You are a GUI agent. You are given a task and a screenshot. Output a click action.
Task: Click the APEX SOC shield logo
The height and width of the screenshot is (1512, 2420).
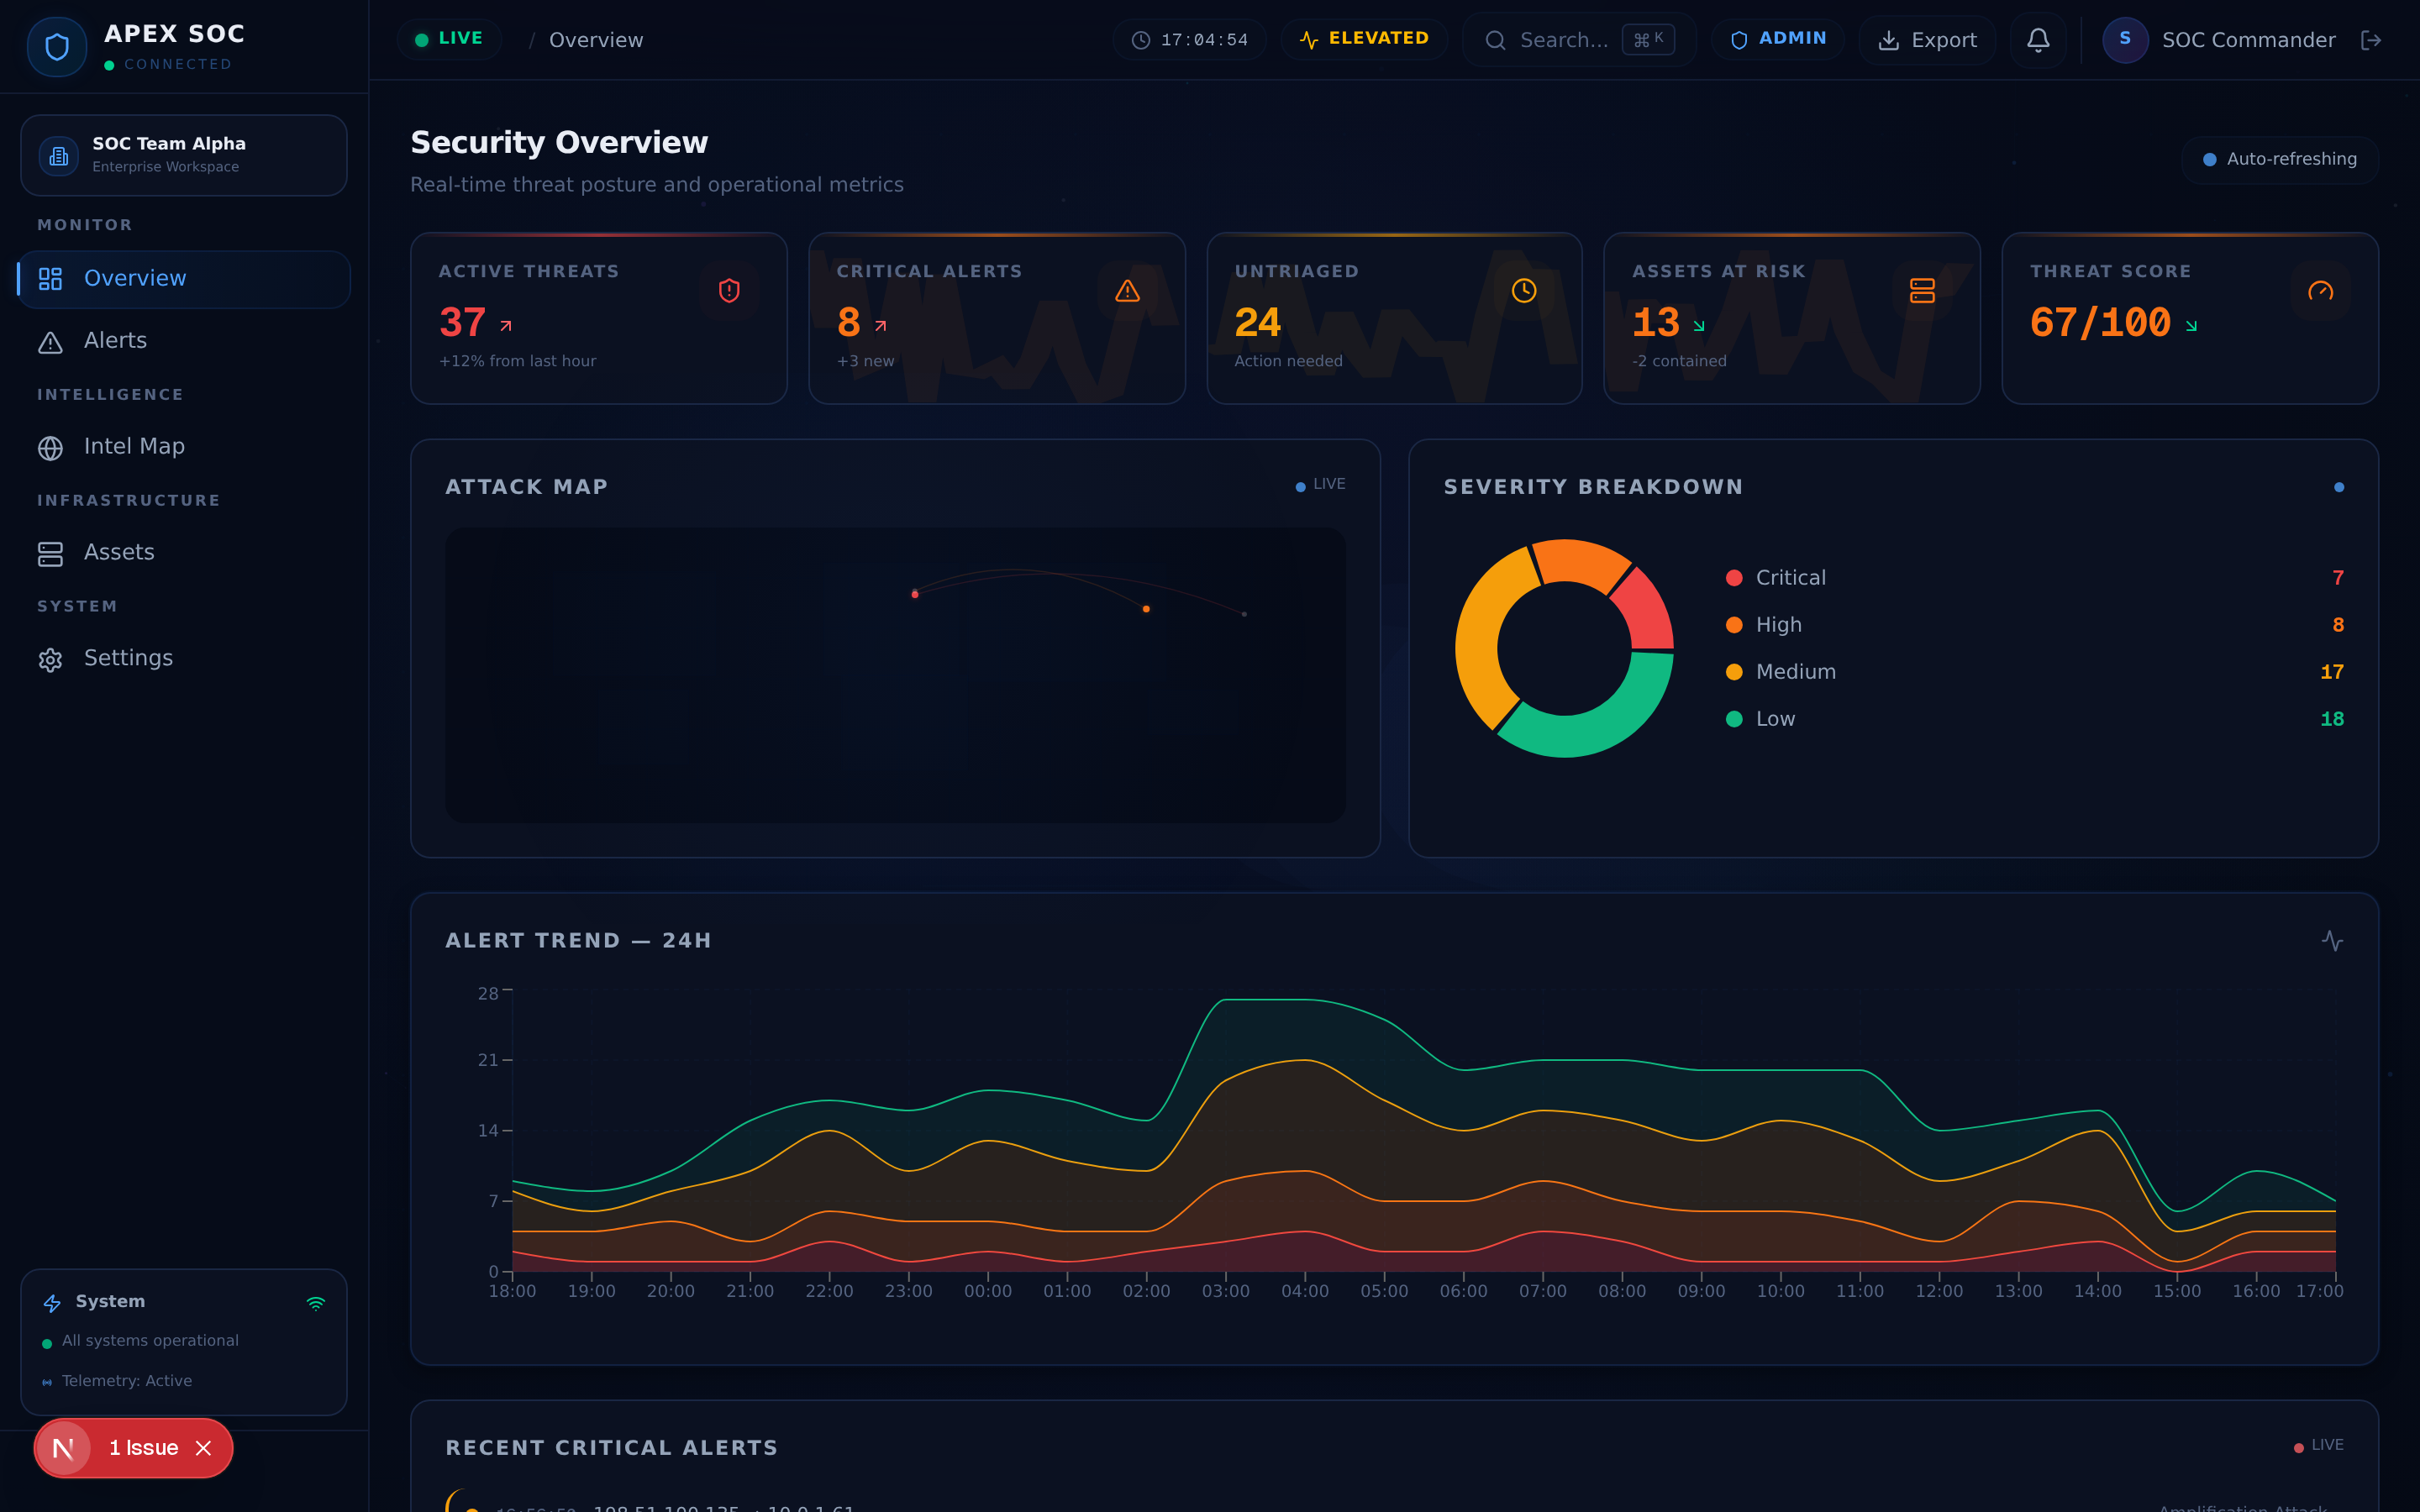coord(57,46)
